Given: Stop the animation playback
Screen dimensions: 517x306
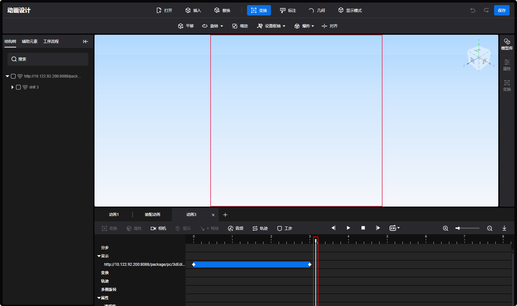Looking at the screenshot, I should (x=363, y=228).
